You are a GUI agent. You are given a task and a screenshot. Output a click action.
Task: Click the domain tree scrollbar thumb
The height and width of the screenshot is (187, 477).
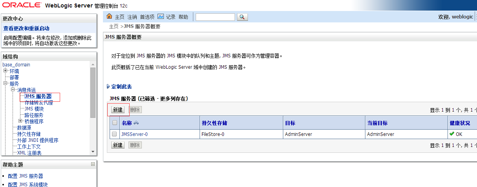(93, 93)
